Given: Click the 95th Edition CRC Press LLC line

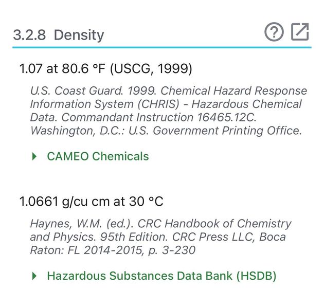Looking at the screenshot, I should click(x=158, y=237).
